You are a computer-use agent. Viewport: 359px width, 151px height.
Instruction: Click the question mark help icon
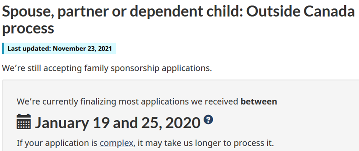coord(208,120)
